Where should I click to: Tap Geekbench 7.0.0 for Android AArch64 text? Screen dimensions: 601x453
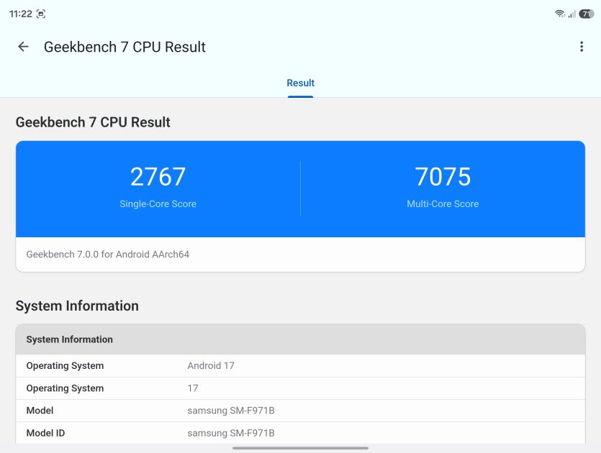[x=108, y=255]
